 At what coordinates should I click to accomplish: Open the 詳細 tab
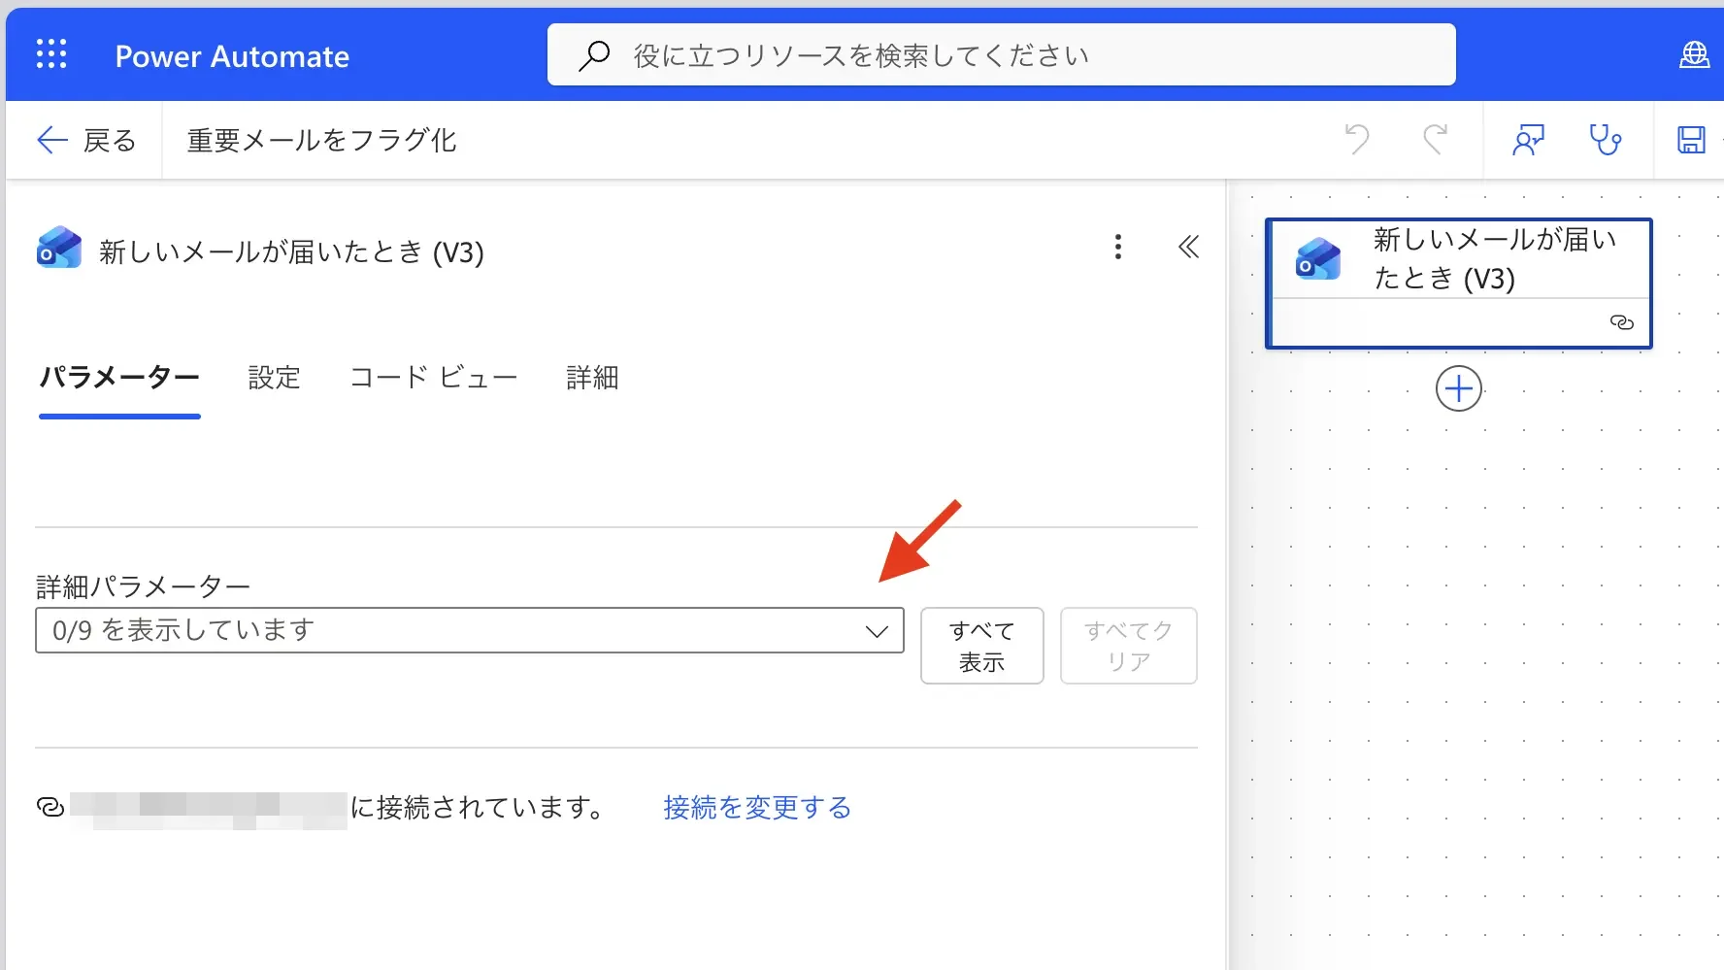click(592, 378)
